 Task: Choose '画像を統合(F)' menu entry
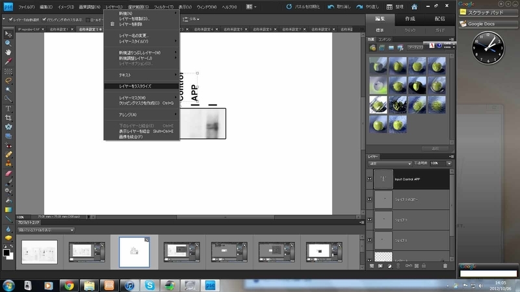[x=142, y=137]
